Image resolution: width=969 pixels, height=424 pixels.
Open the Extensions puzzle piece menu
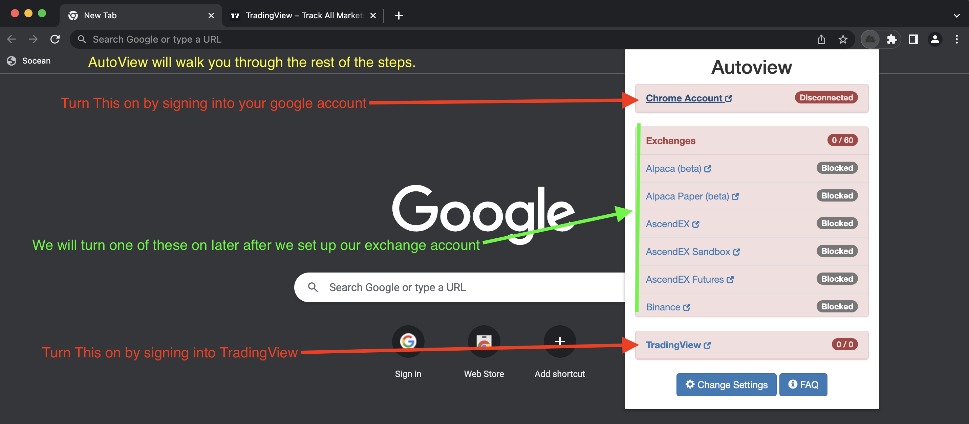891,40
